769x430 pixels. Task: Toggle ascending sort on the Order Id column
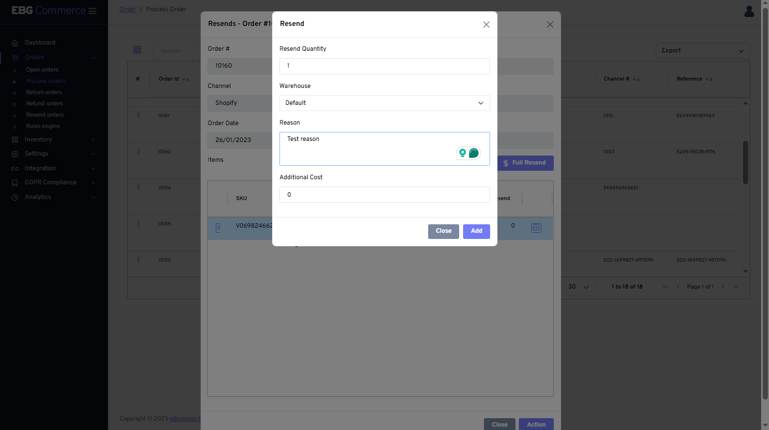click(185, 79)
